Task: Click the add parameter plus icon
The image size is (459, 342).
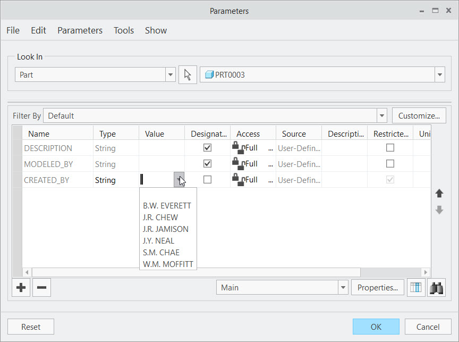Action: click(x=21, y=287)
